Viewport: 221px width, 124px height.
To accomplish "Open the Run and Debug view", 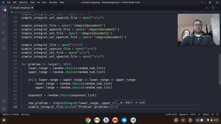I will (4, 32).
